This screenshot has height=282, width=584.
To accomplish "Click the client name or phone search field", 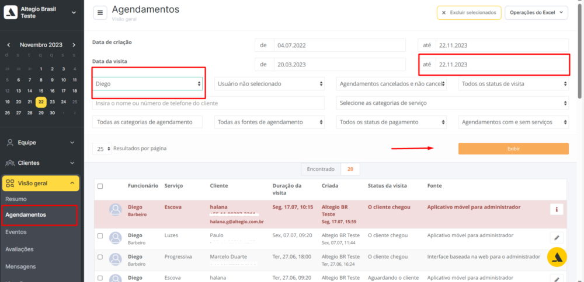I will 208,103.
